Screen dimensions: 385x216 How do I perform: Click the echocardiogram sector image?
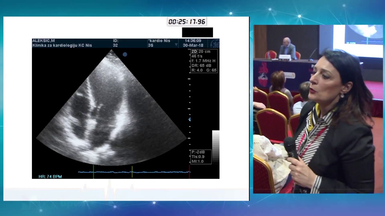[111, 108]
